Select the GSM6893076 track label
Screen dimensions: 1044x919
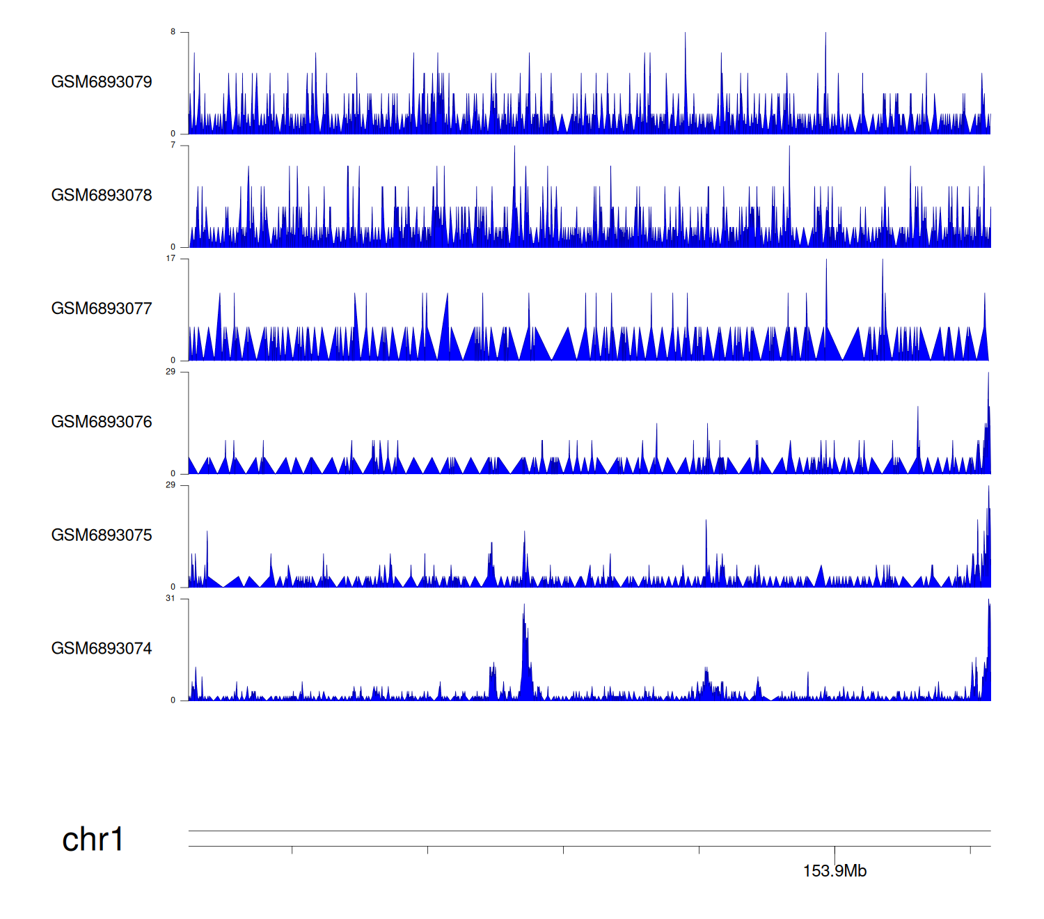102,422
